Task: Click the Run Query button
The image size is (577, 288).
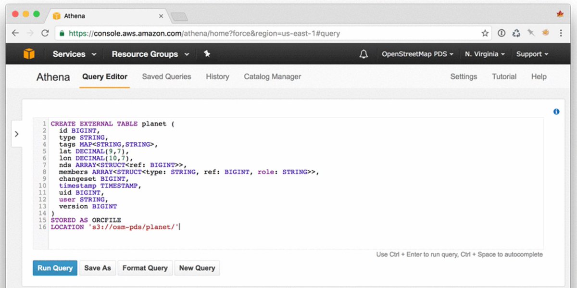Action: pyautogui.click(x=55, y=268)
